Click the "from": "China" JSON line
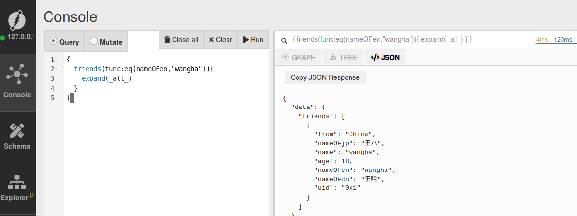Image resolution: width=577 pixels, height=216 pixels. click(345, 134)
